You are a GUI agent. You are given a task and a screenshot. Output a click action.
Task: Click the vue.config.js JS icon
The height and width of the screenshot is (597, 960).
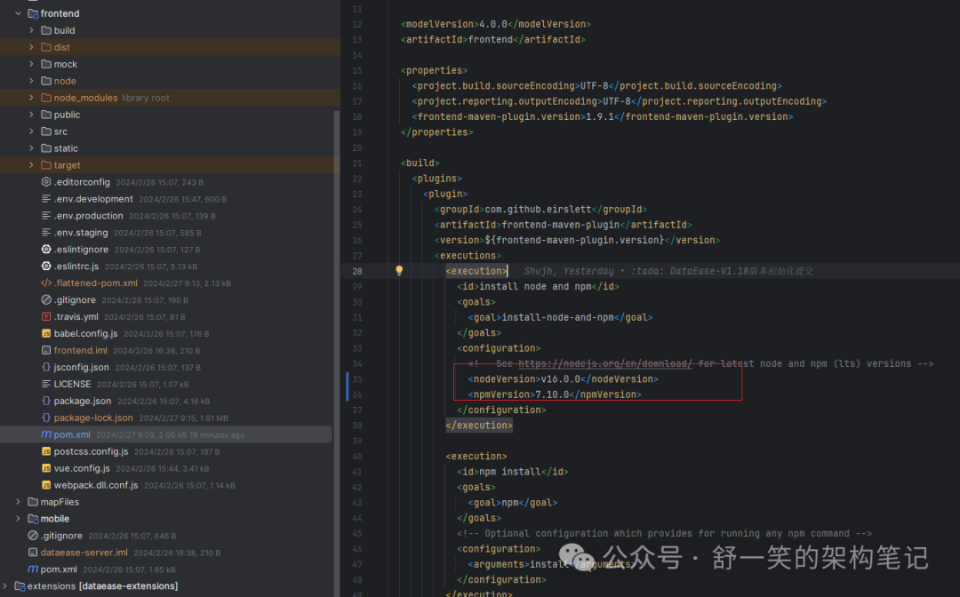[x=46, y=468]
